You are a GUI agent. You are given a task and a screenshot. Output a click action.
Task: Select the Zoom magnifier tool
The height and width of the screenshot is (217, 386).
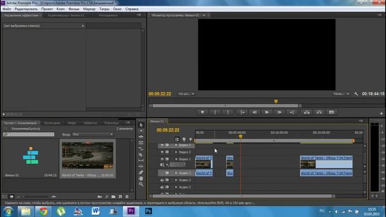click(x=141, y=184)
